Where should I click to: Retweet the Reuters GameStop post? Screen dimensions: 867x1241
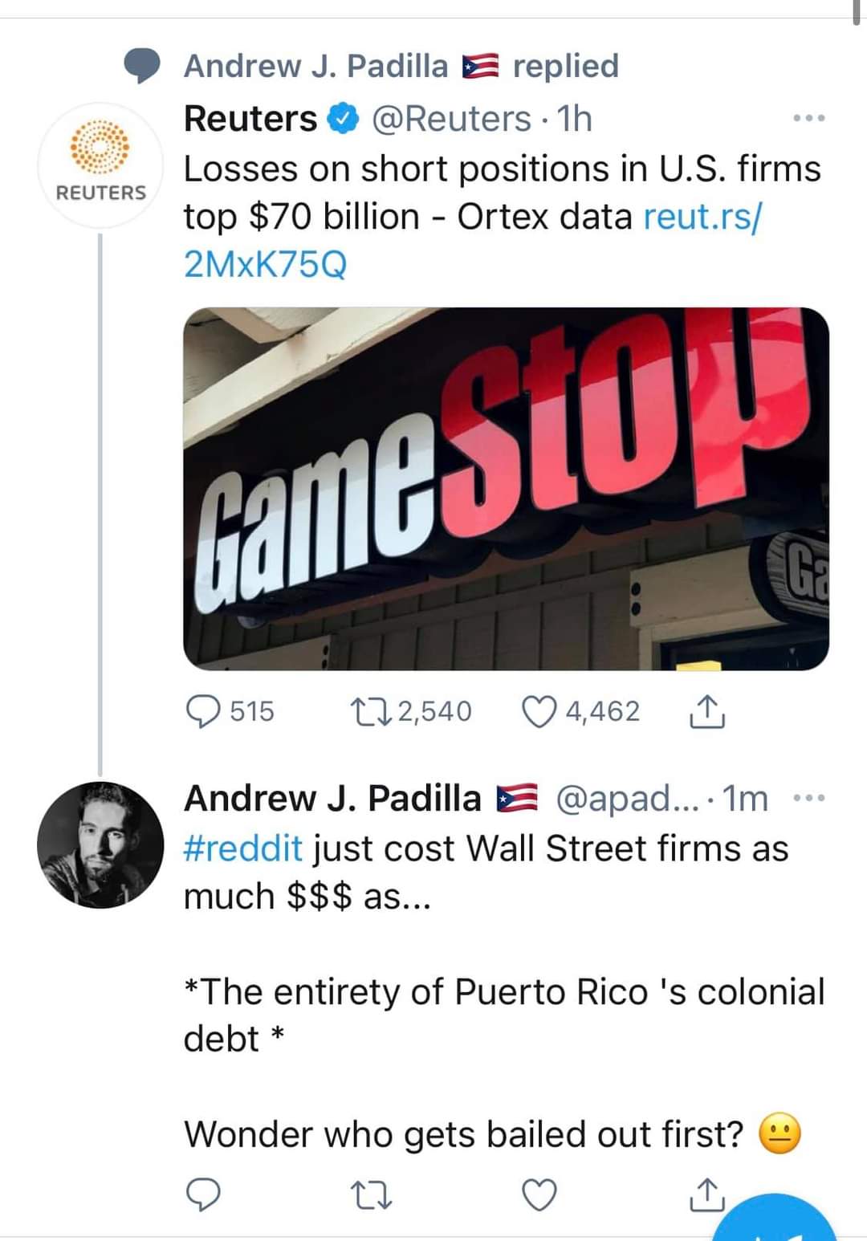370,712
